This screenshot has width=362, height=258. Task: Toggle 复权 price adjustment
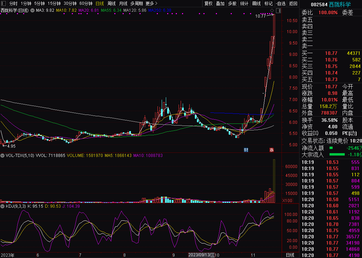pyautogui.click(x=208, y=3)
